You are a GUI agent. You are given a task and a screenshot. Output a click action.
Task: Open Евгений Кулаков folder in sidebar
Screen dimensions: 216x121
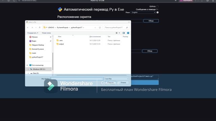[x=38, y=49]
